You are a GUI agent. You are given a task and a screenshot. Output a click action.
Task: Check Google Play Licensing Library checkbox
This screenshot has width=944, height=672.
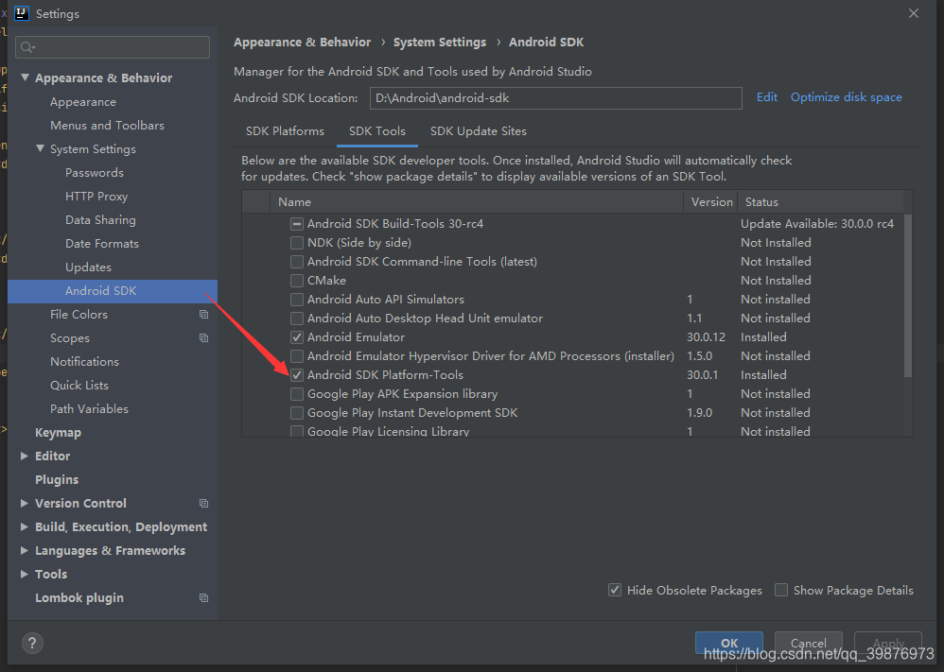[297, 431]
